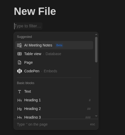Insert a Heading 2 block

click(x=54, y=109)
